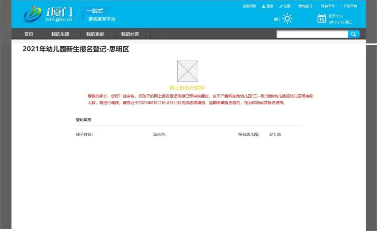Viewport: 377px width, 231px height.
Task: Expand the 终端平台 dropdown
Action: pos(329,6)
